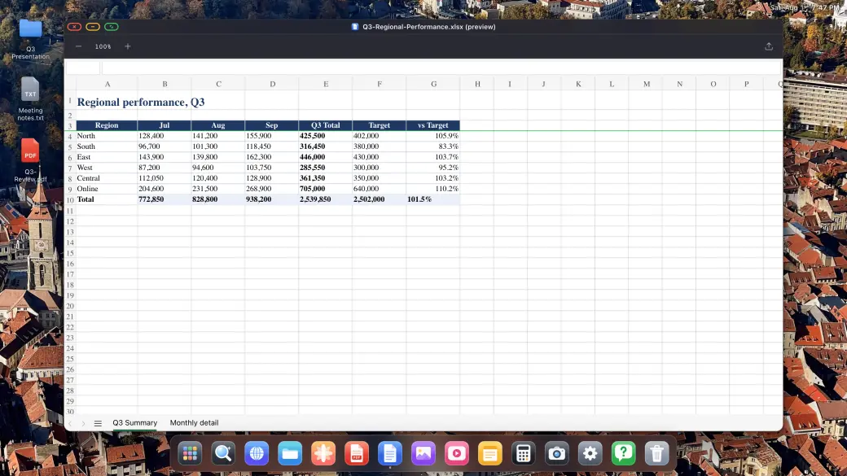
Task: Go to previous sheet arrow
Action: tap(70, 424)
